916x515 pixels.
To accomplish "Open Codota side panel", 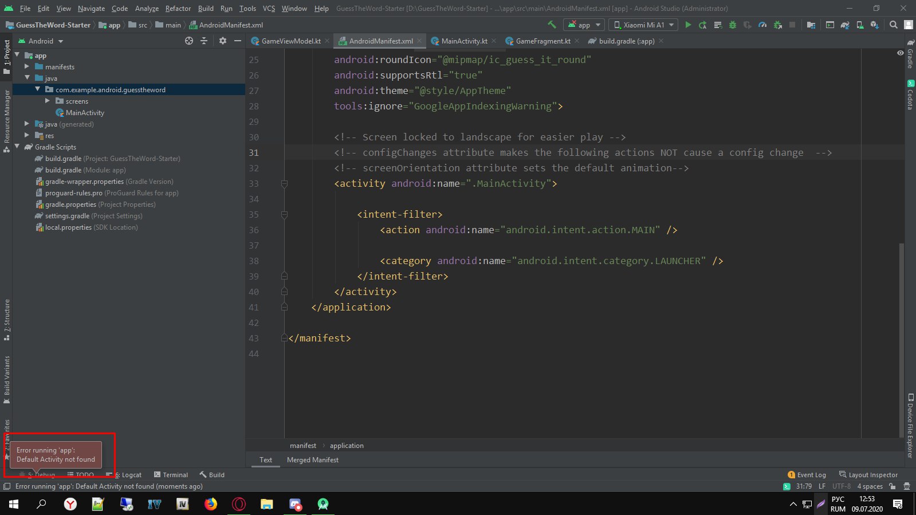I will click(910, 95).
